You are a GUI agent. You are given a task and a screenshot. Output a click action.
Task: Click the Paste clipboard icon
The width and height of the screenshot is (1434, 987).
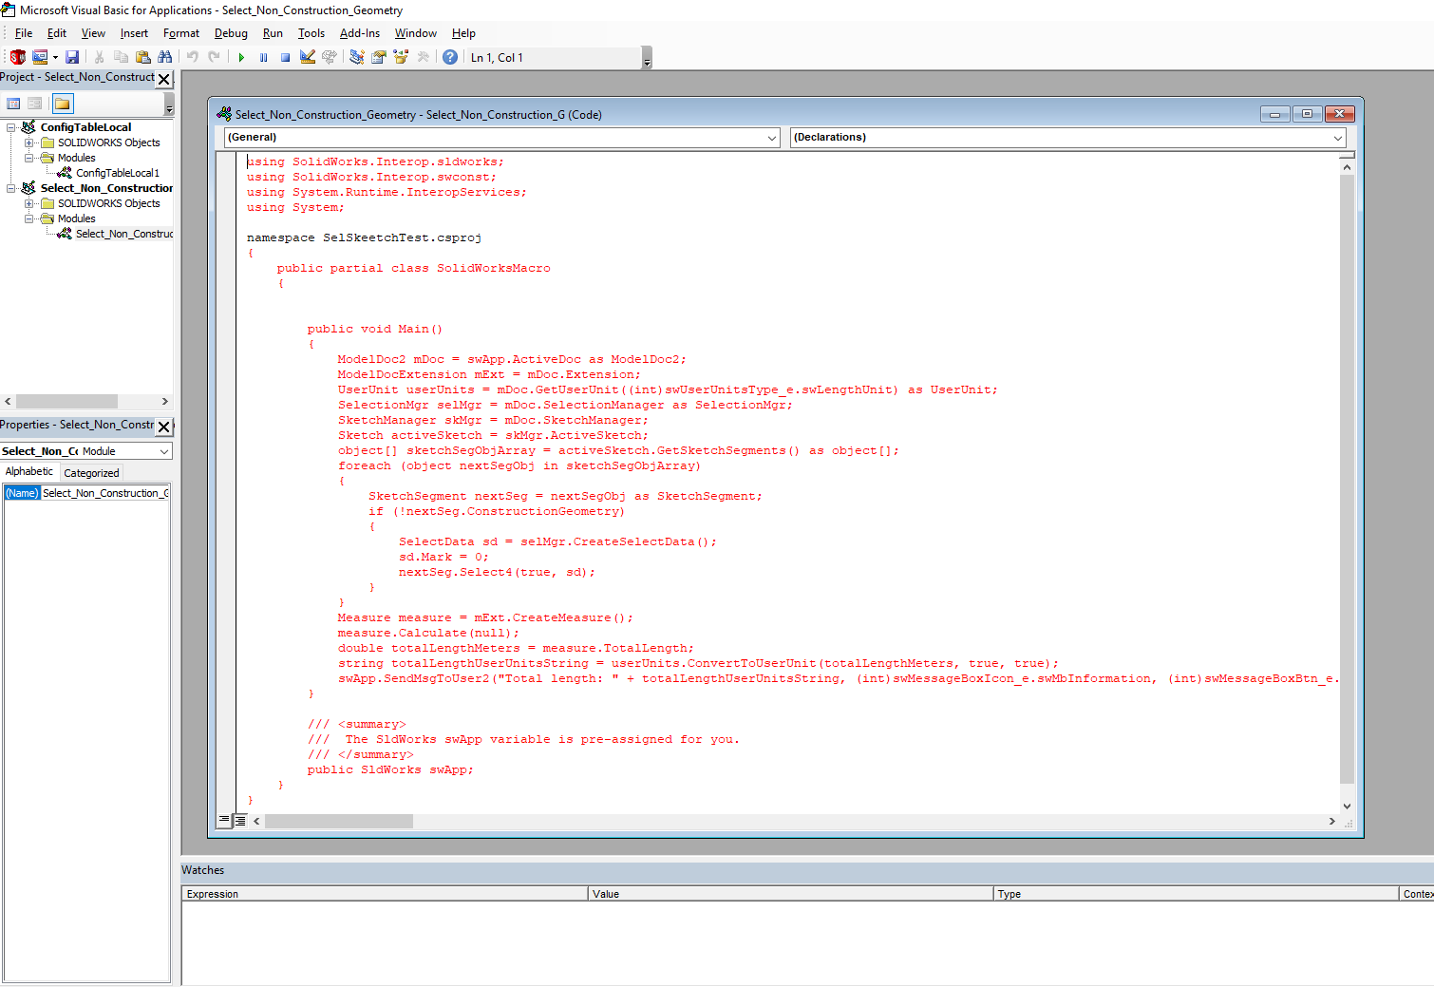tap(142, 57)
